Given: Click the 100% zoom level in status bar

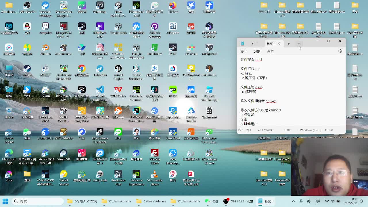Looking at the screenshot, I should coord(287,130).
